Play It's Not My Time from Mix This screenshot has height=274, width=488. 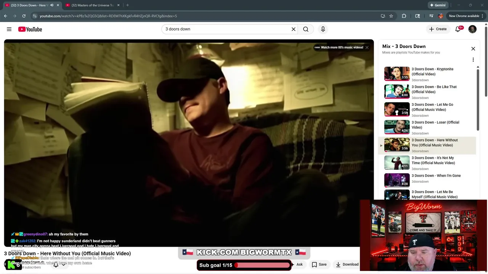[x=427, y=163]
